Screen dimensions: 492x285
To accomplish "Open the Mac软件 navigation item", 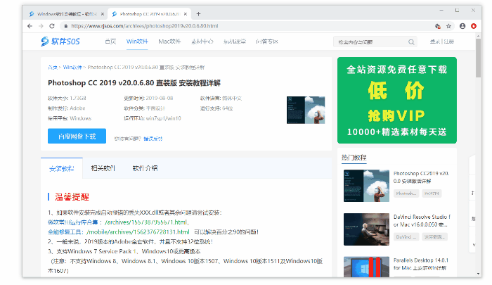I will tap(169, 42).
